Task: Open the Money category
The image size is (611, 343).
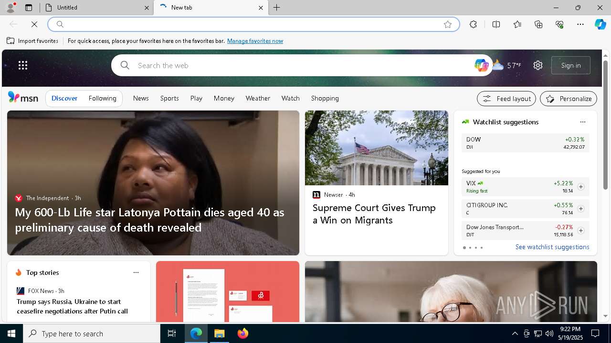Action: tap(224, 98)
